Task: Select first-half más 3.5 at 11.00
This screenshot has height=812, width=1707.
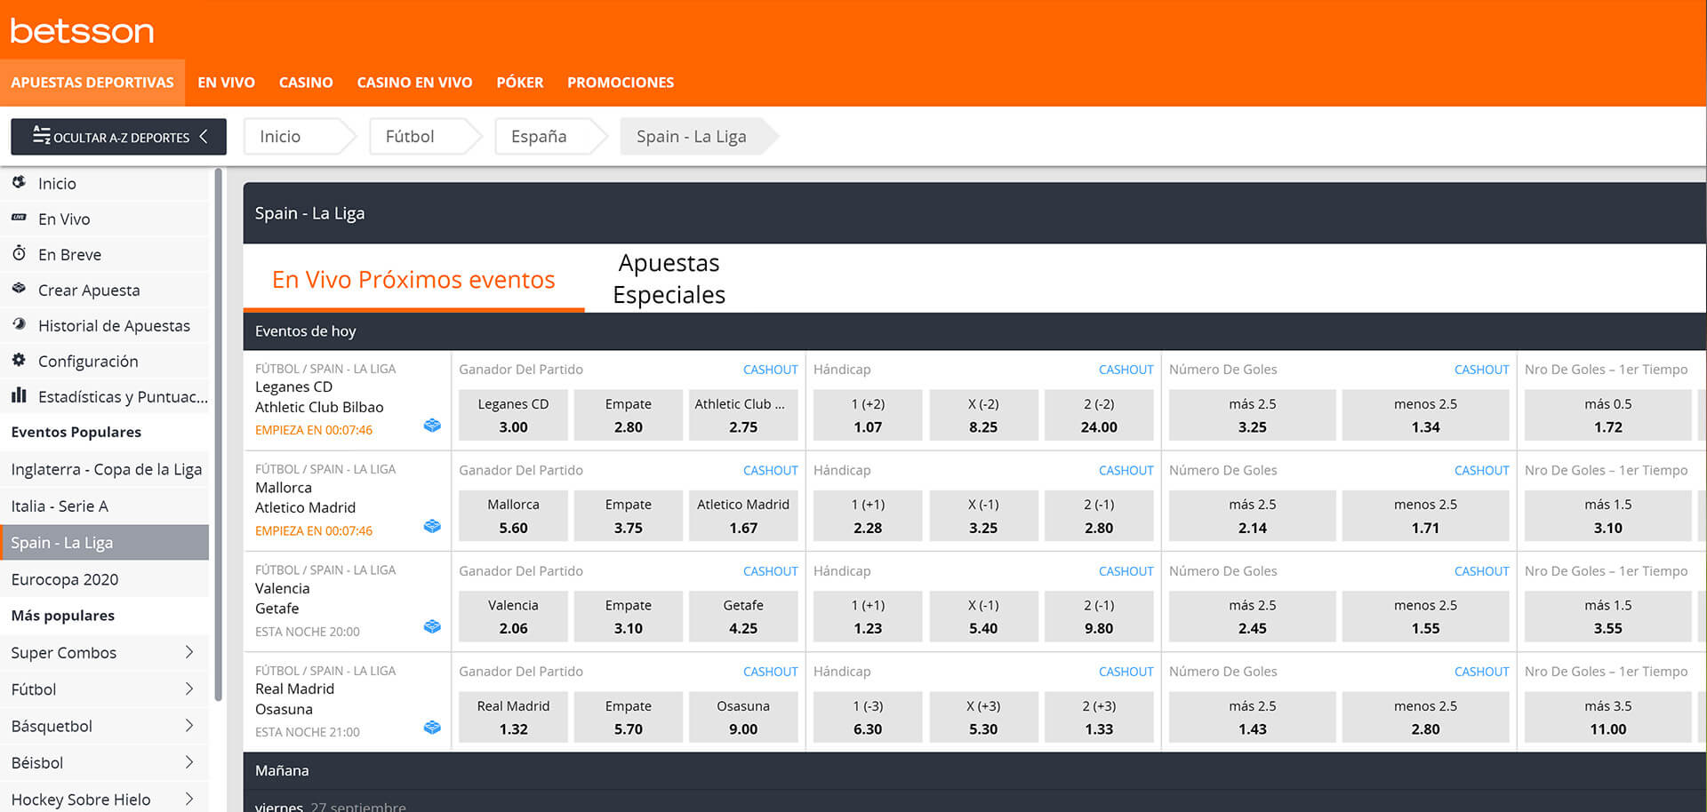Action: click(1608, 717)
